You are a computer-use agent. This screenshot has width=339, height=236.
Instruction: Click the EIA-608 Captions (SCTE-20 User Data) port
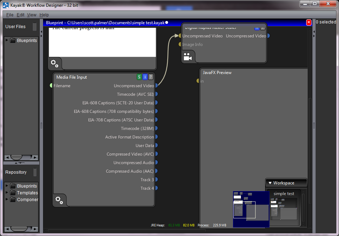(157, 103)
